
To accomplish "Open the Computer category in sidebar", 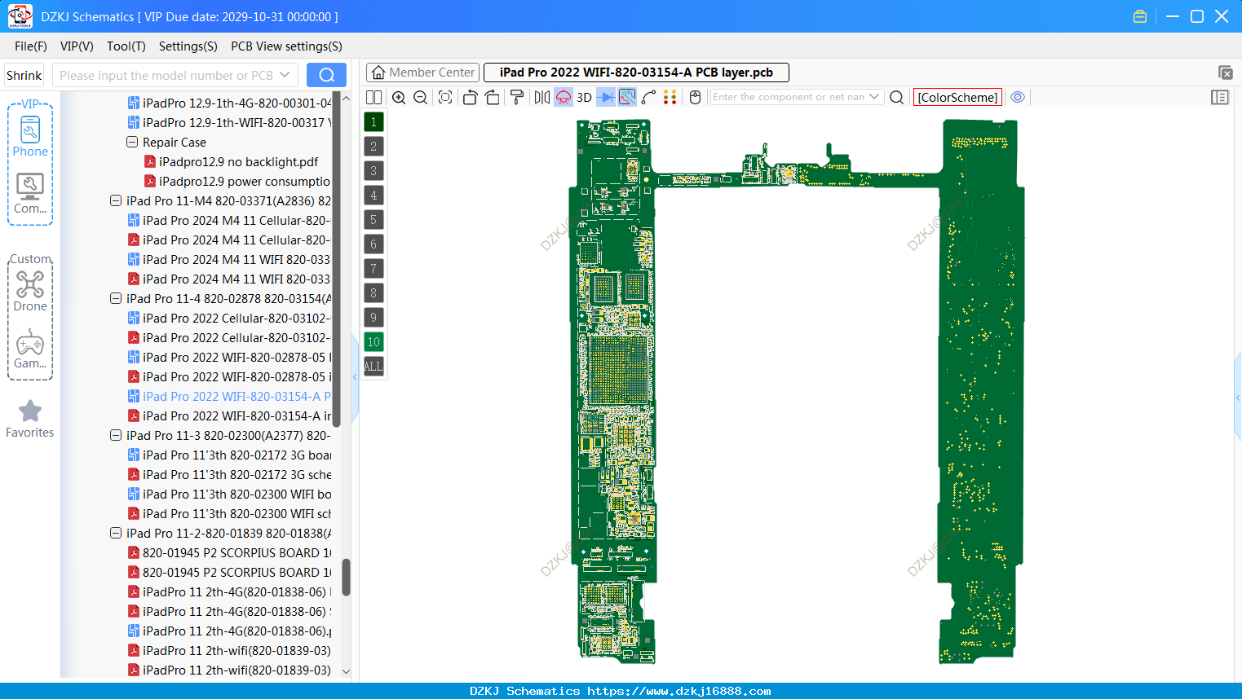I will click(30, 194).
